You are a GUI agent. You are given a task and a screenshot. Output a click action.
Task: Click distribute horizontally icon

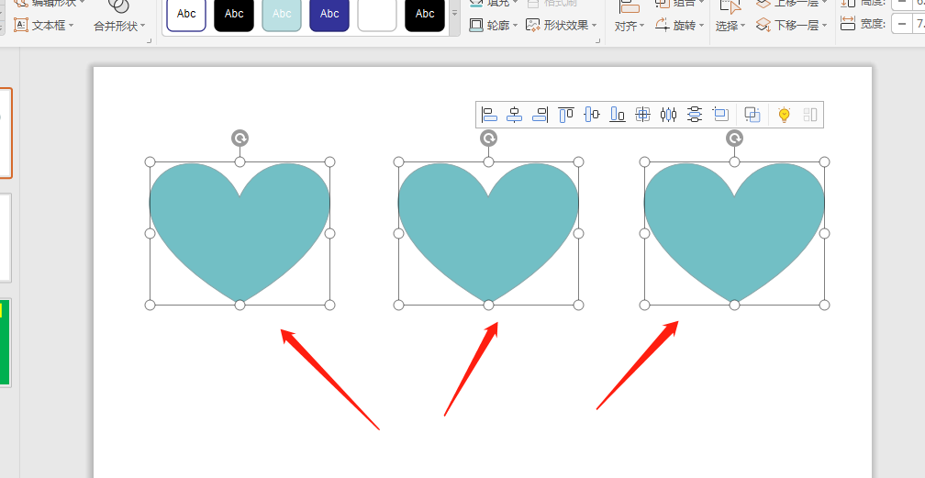point(669,115)
